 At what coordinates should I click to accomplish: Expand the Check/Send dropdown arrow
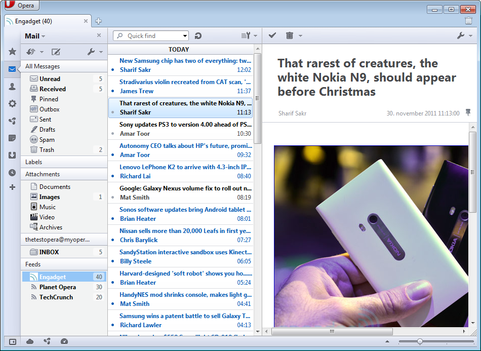(x=42, y=52)
